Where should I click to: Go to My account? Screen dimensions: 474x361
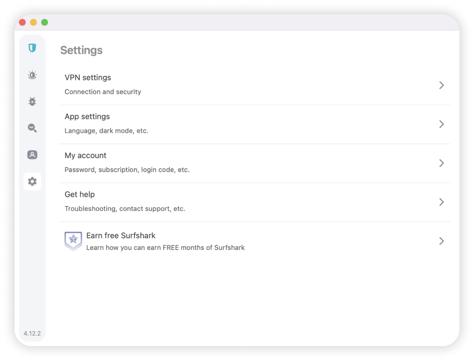coord(255,163)
